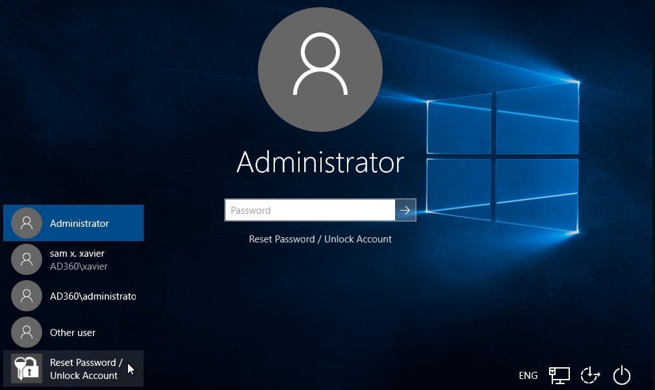Screen dimensions: 655x390
Task: Select the Reset Password / Unlock Account tile
Action: point(73,369)
